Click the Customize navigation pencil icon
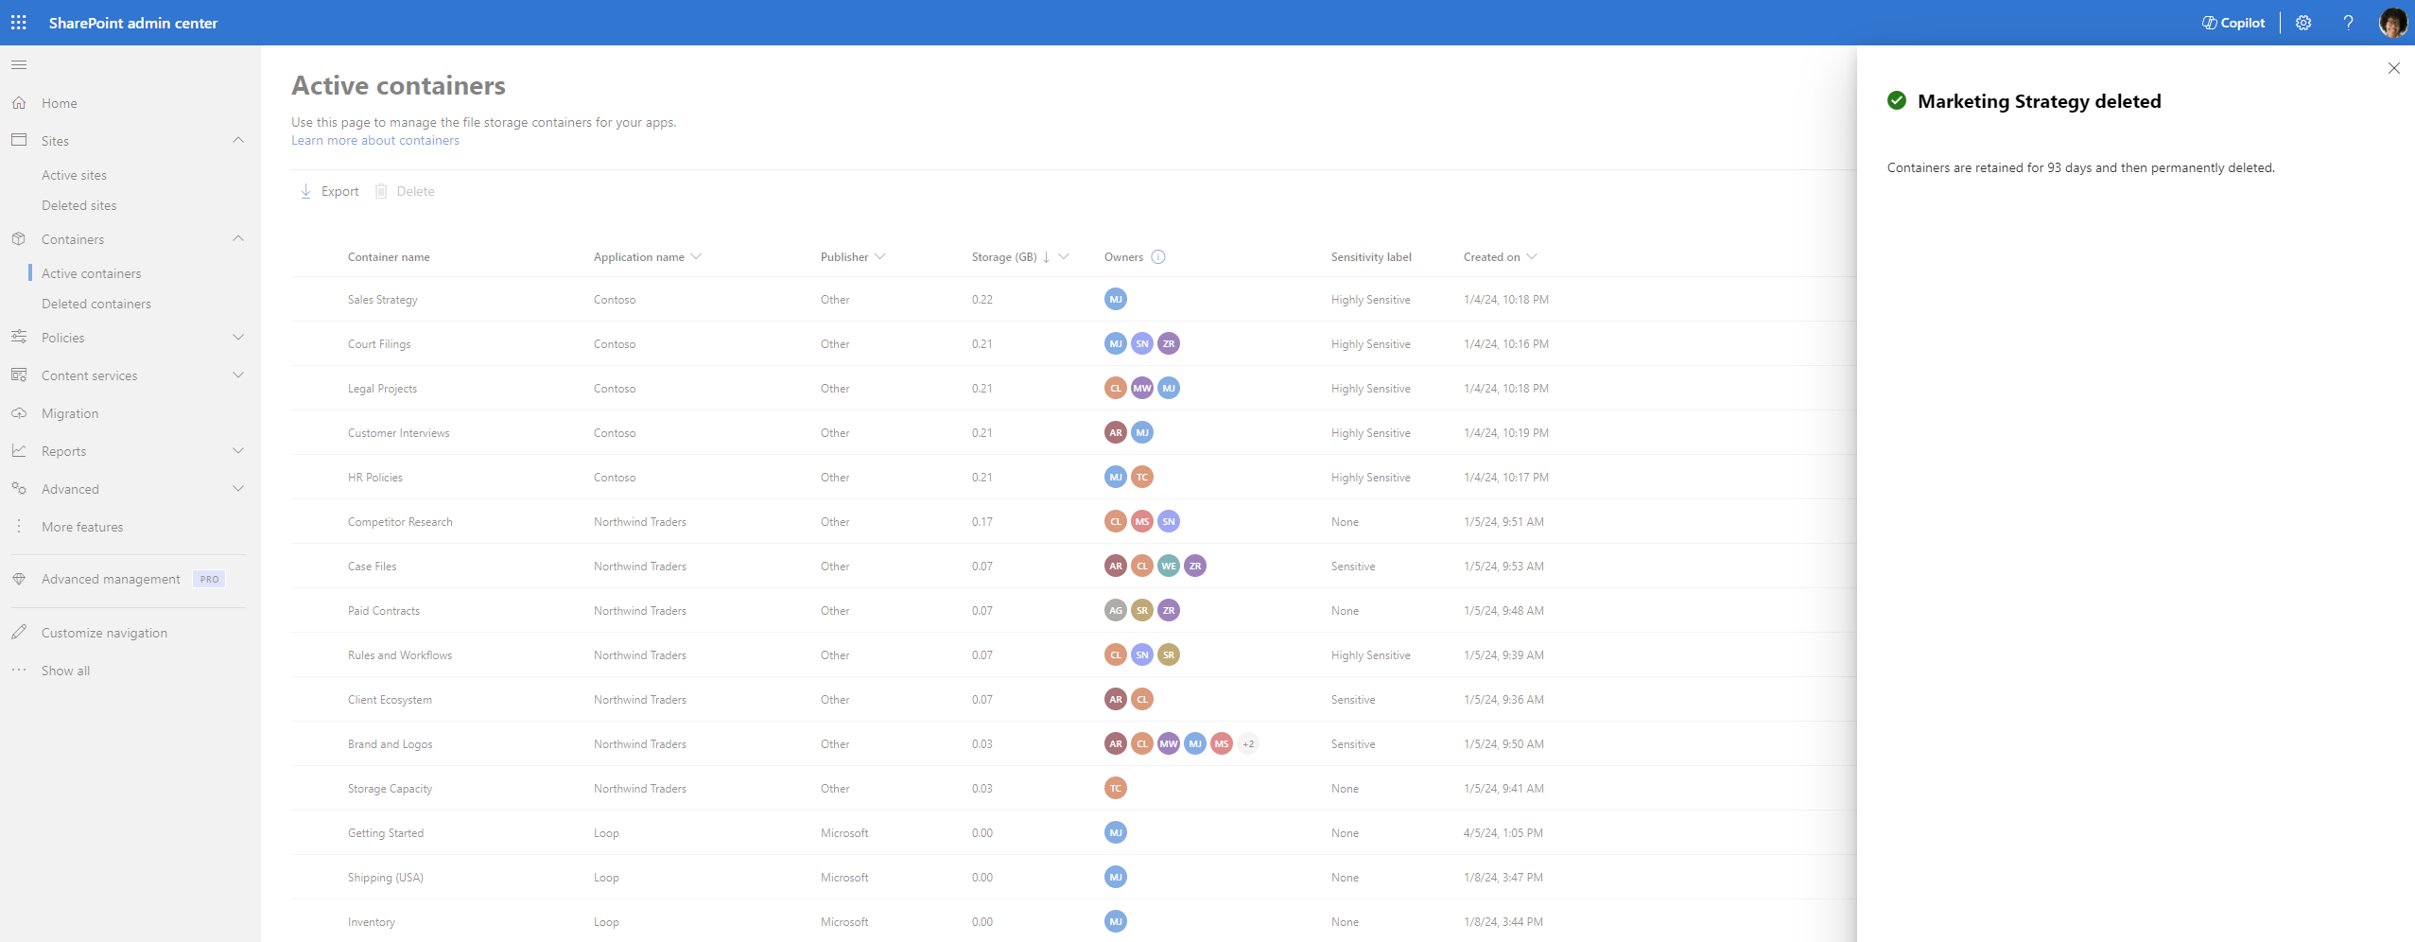The width and height of the screenshot is (2415, 942). tap(19, 633)
